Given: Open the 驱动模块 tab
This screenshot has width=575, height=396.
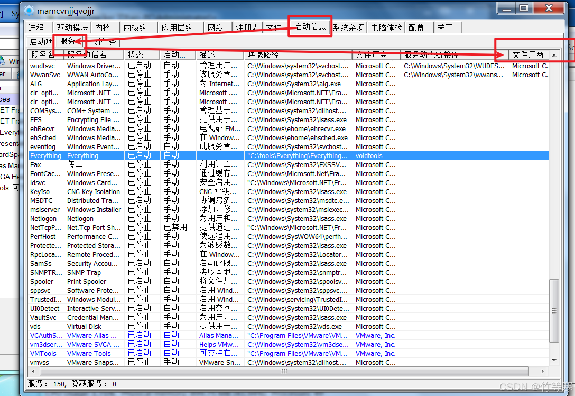Looking at the screenshot, I should pyautogui.click(x=72, y=27).
